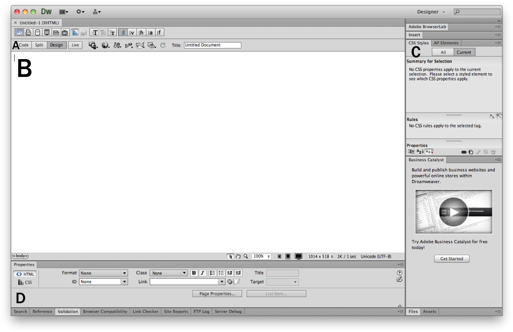Switch to Code view
Image resolution: width=513 pixels, height=332 pixels.
[x=24, y=45]
